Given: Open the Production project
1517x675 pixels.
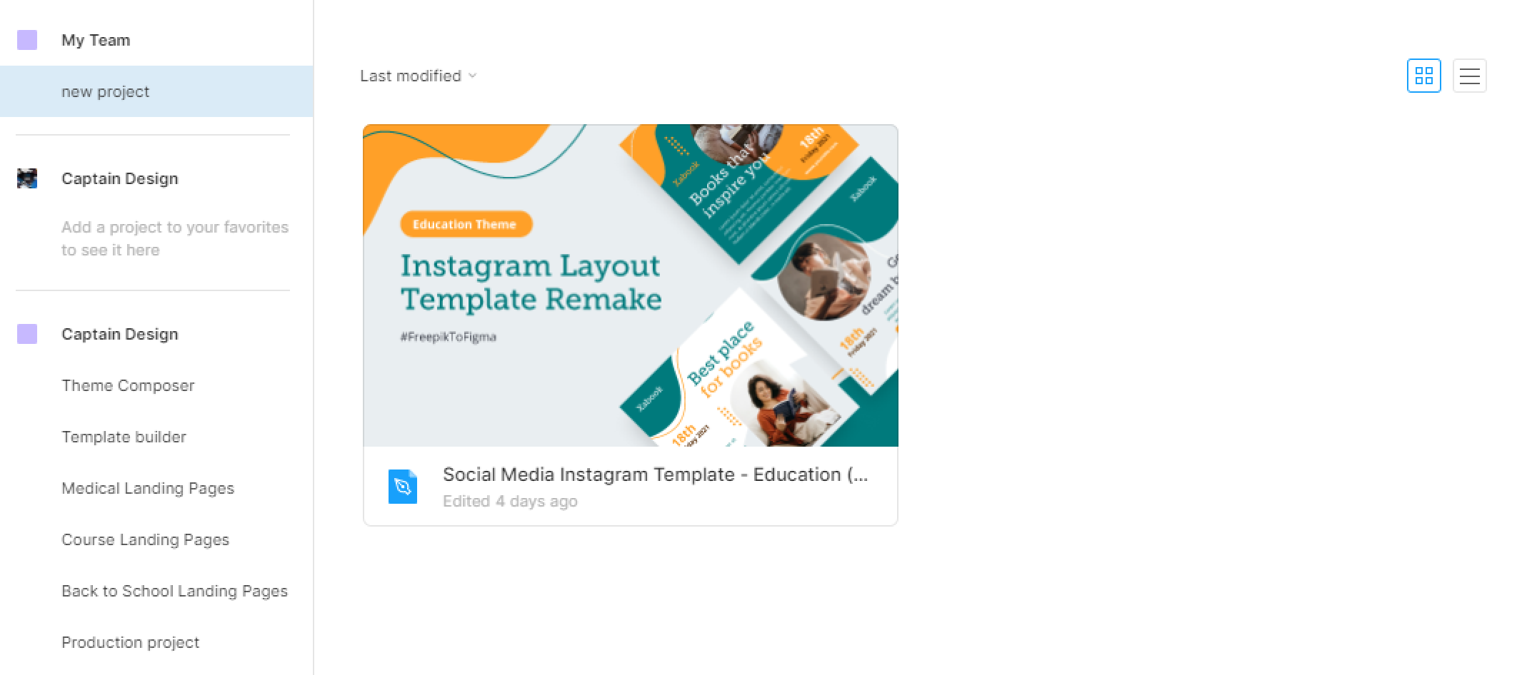Looking at the screenshot, I should [x=130, y=642].
